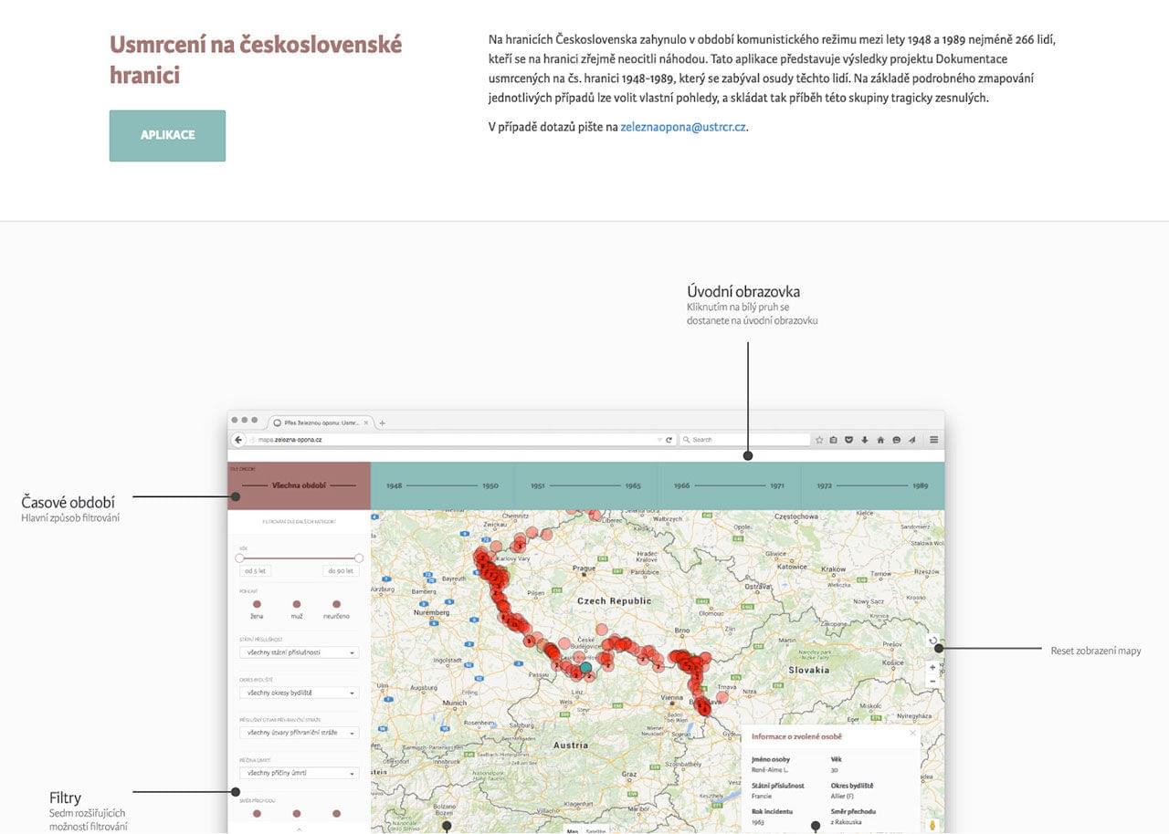Select the 'Všechna období' period tab
The image size is (1169, 834).
(x=299, y=485)
